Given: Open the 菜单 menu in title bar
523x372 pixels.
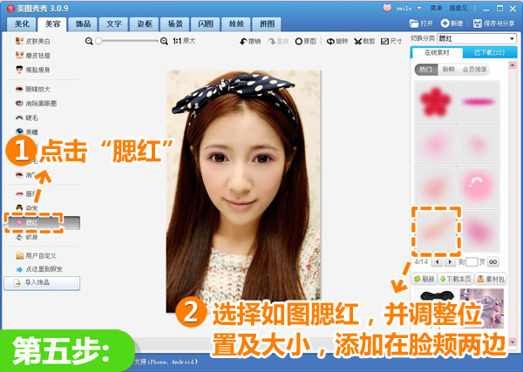Looking at the screenshot, I should click(x=437, y=9).
